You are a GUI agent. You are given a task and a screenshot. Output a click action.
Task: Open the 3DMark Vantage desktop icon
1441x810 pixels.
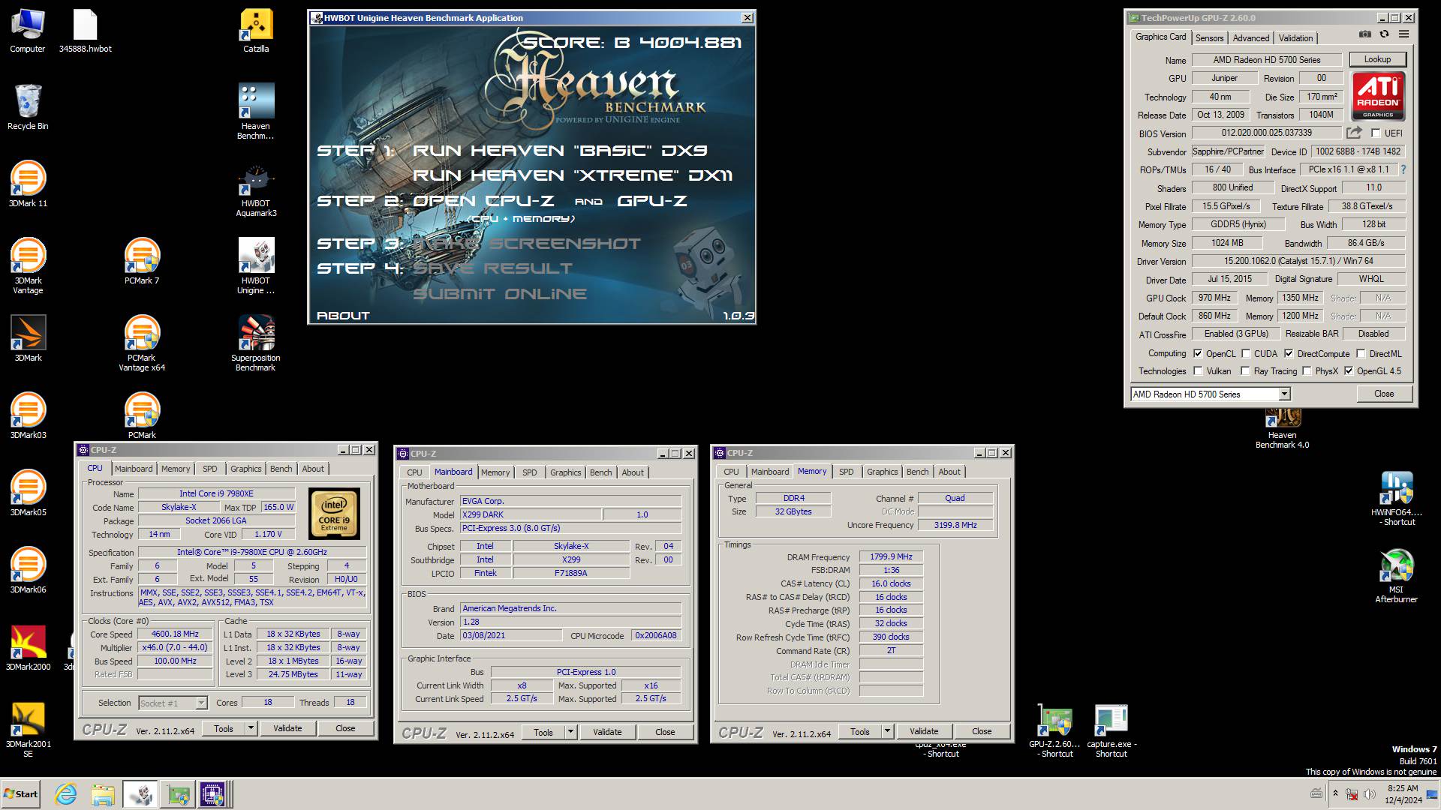[28, 266]
